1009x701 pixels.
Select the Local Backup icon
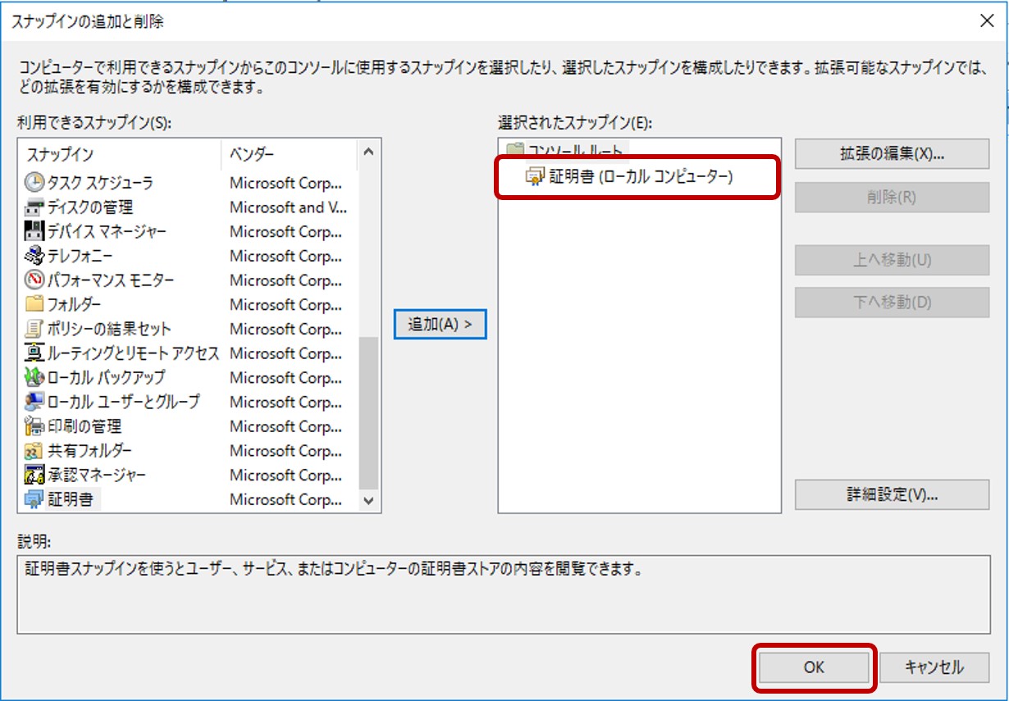[x=34, y=378]
